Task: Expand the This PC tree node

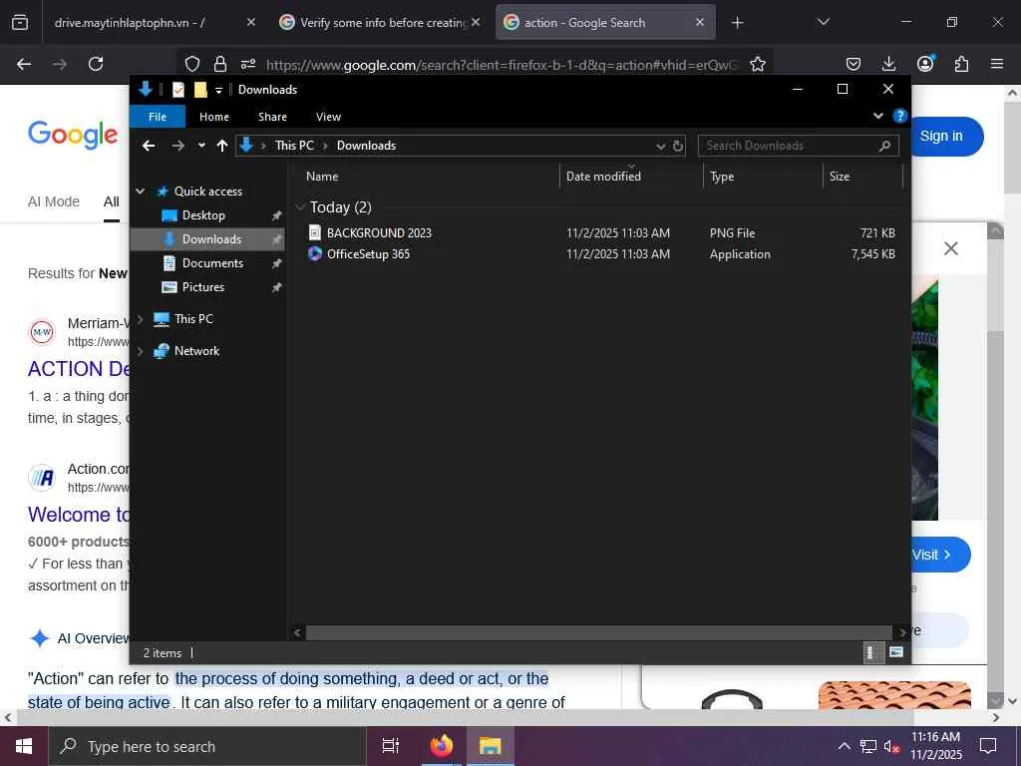Action: tap(140, 319)
